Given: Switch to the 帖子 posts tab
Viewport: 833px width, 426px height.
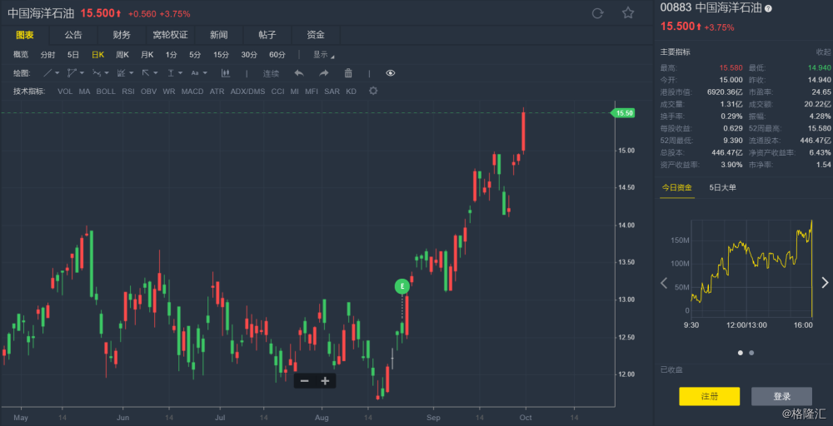Looking at the screenshot, I should tap(267, 35).
